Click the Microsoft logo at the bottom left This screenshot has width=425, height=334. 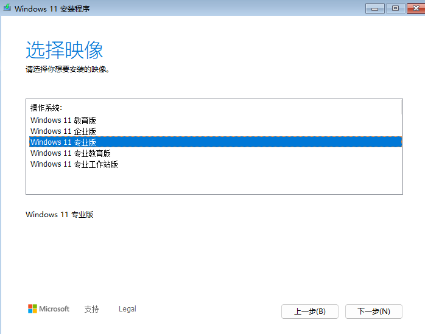[x=49, y=309]
